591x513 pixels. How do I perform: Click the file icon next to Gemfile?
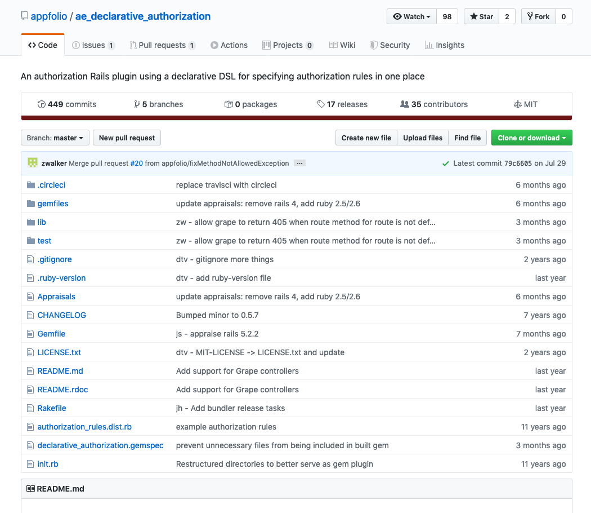30,334
